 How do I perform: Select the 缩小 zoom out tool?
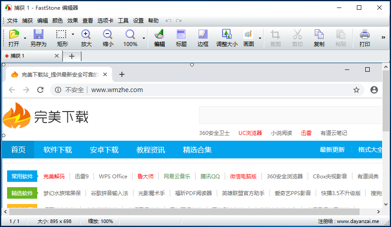[108, 35]
